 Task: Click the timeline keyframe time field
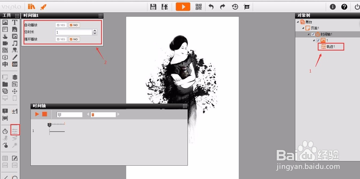(x=103, y=115)
